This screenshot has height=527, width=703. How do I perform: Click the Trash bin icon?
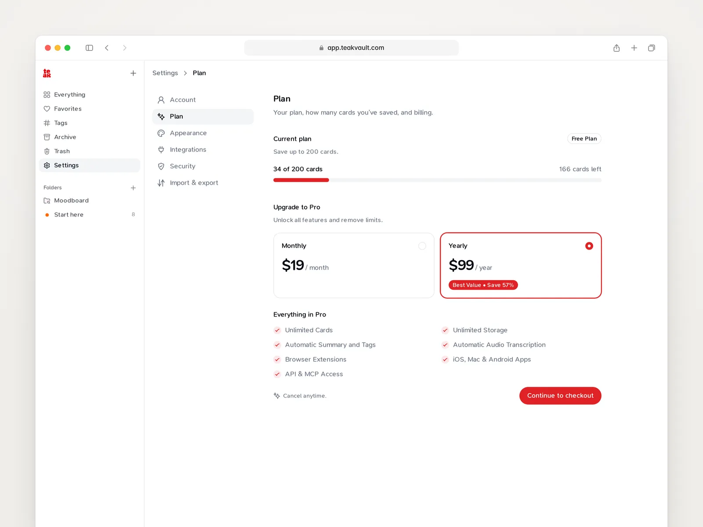point(47,151)
